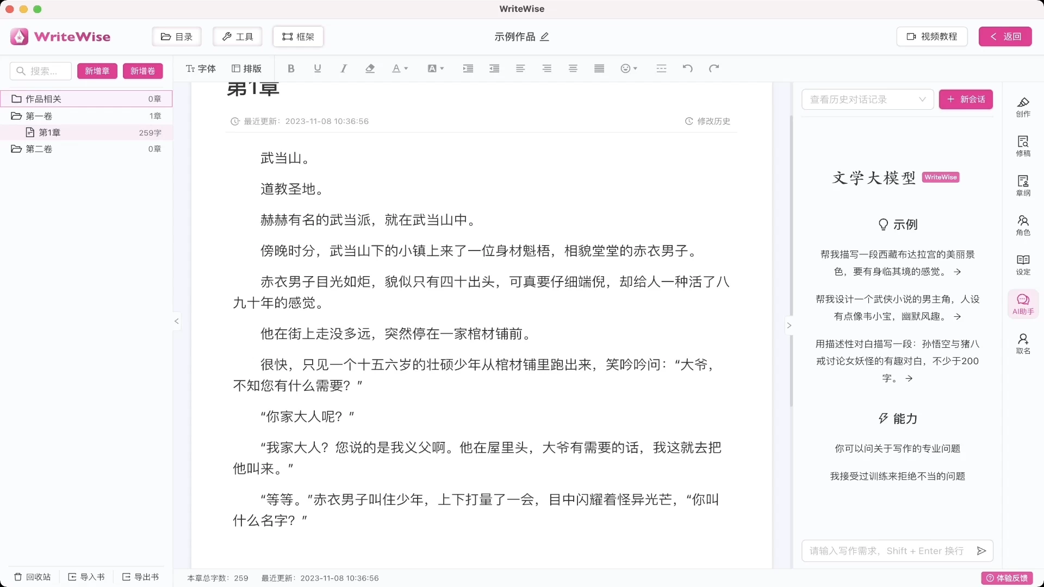Image resolution: width=1044 pixels, height=587 pixels.
Task: Open 视频教程 video tutorial
Action: point(932,36)
